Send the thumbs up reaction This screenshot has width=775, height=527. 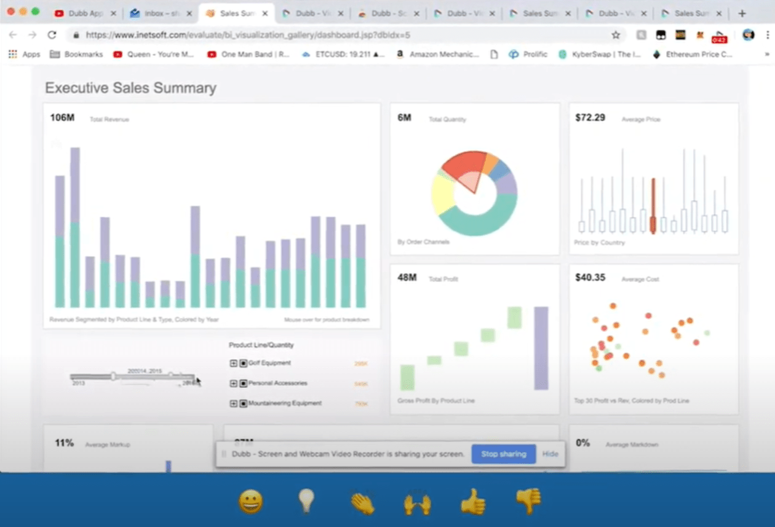tap(473, 501)
